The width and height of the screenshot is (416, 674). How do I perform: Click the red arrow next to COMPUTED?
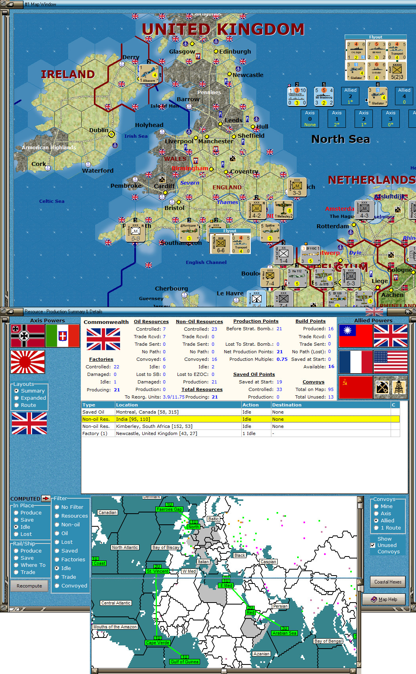click(x=46, y=499)
